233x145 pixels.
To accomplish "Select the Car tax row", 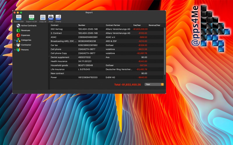I will point(107,45).
